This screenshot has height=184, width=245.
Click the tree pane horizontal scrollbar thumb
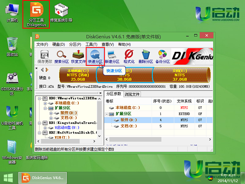[60, 141]
